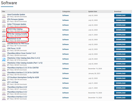The height and width of the screenshot is (101, 133).
Task: Click the file icon beside PlaneWave Interface 2.2.0.19
Action: pyautogui.click(x=4, y=69)
